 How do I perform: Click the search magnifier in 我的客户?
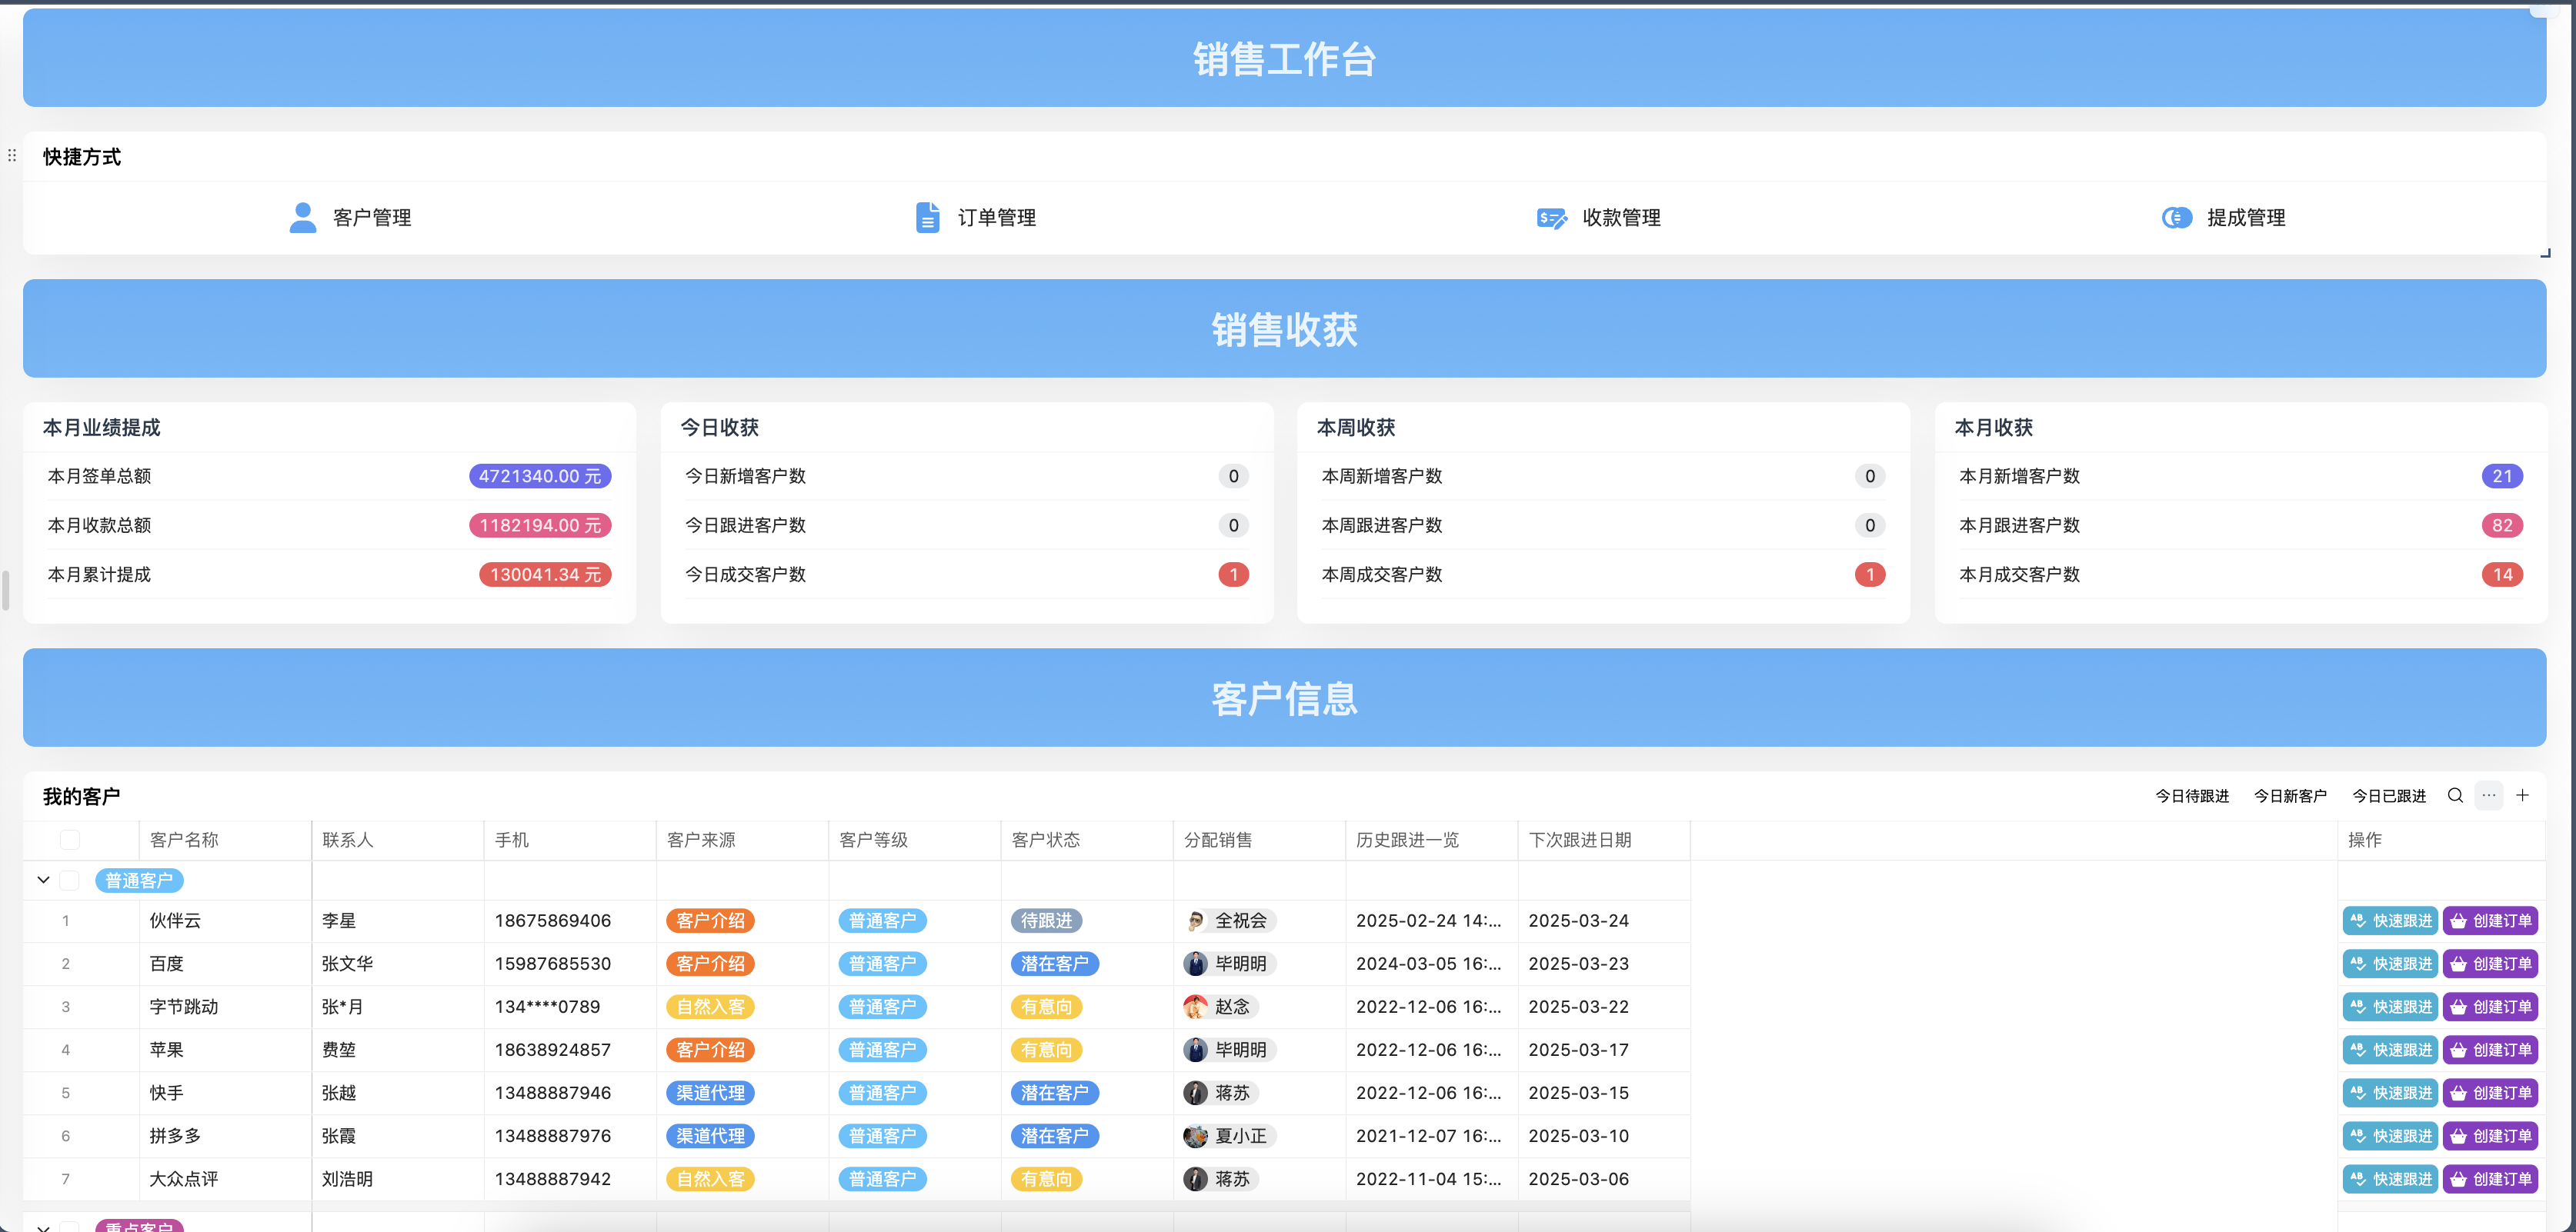(x=2455, y=795)
